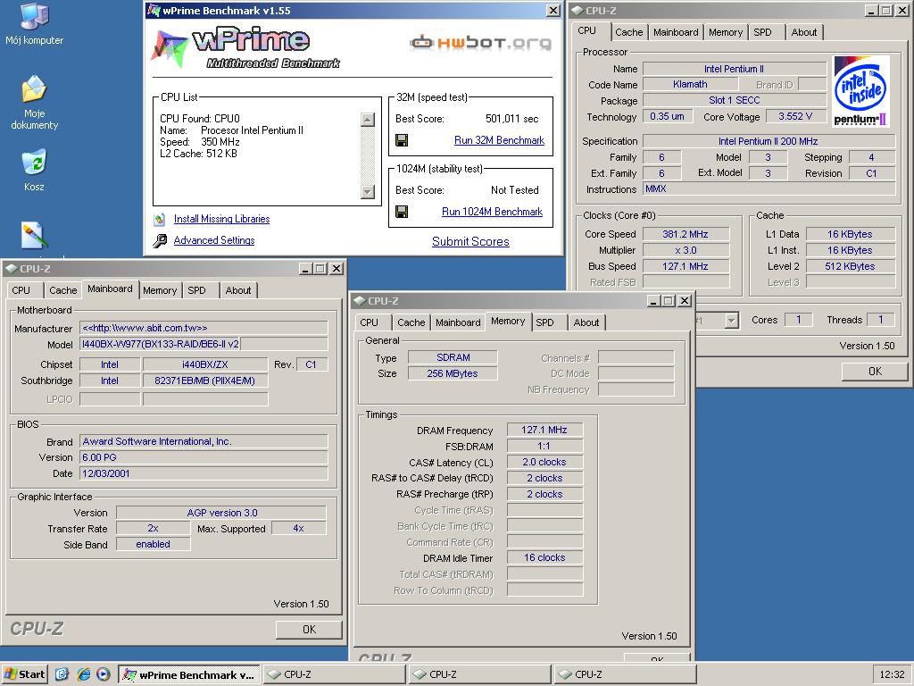
Task: Click the HWBOT.org logo
Action: coord(480,43)
